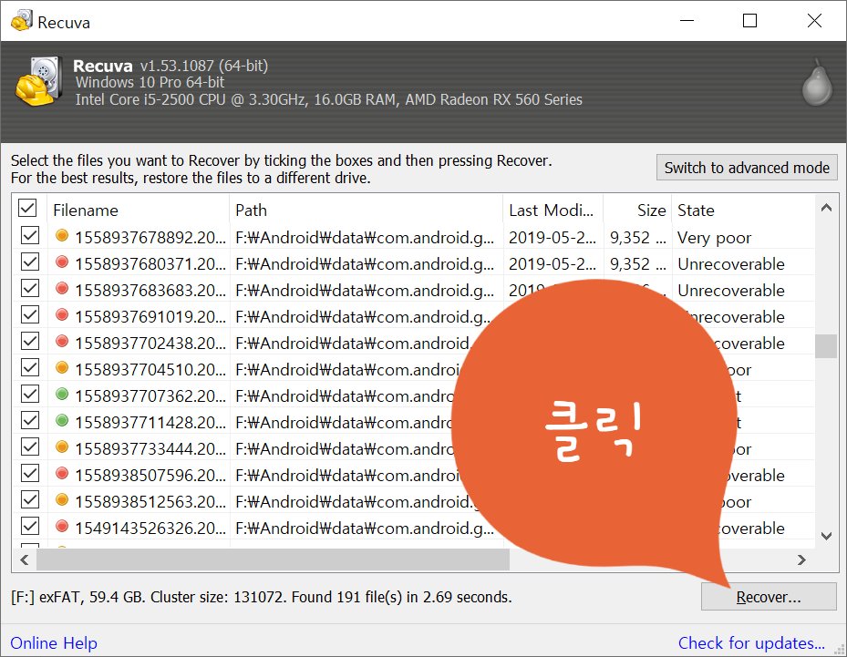Sort by Last Modified column header
Image resolution: width=847 pixels, height=657 pixels.
(x=553, y=210)
